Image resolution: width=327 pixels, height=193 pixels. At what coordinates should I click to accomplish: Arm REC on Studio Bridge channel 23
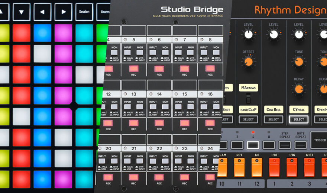(185, 177)
